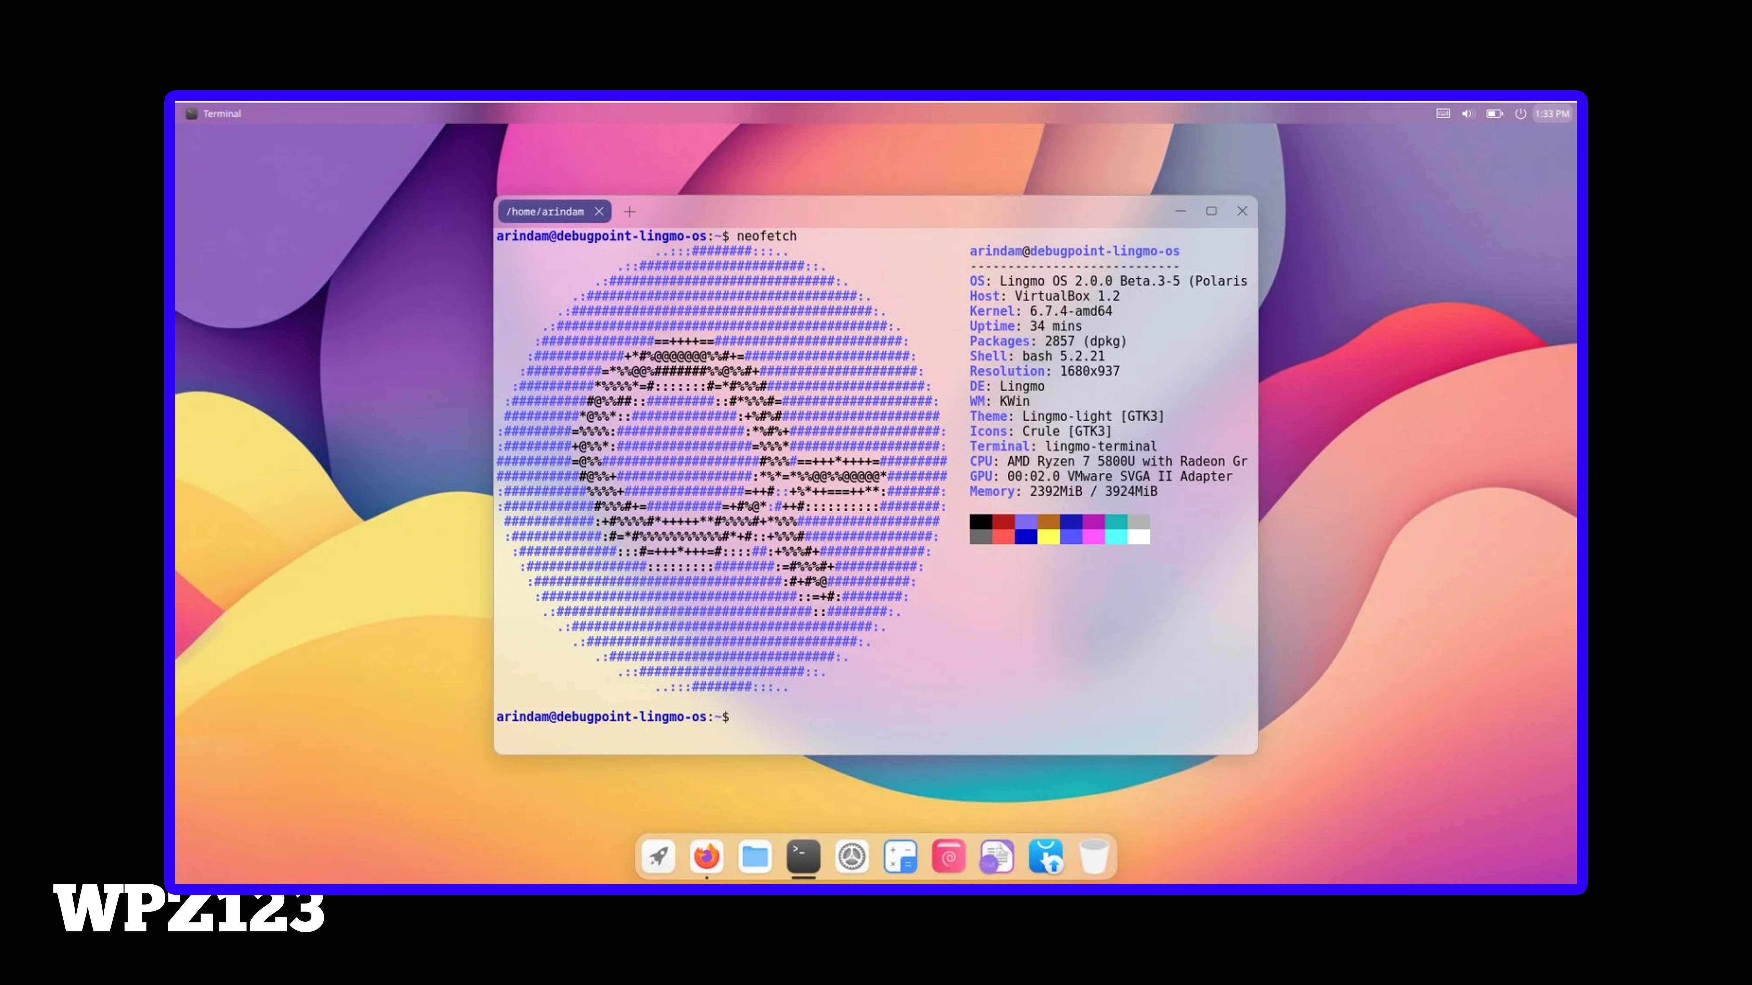Viewport: 1752px width, 985px height.
Task: Click the keyboard icon in top panel
Action: 1443,114
